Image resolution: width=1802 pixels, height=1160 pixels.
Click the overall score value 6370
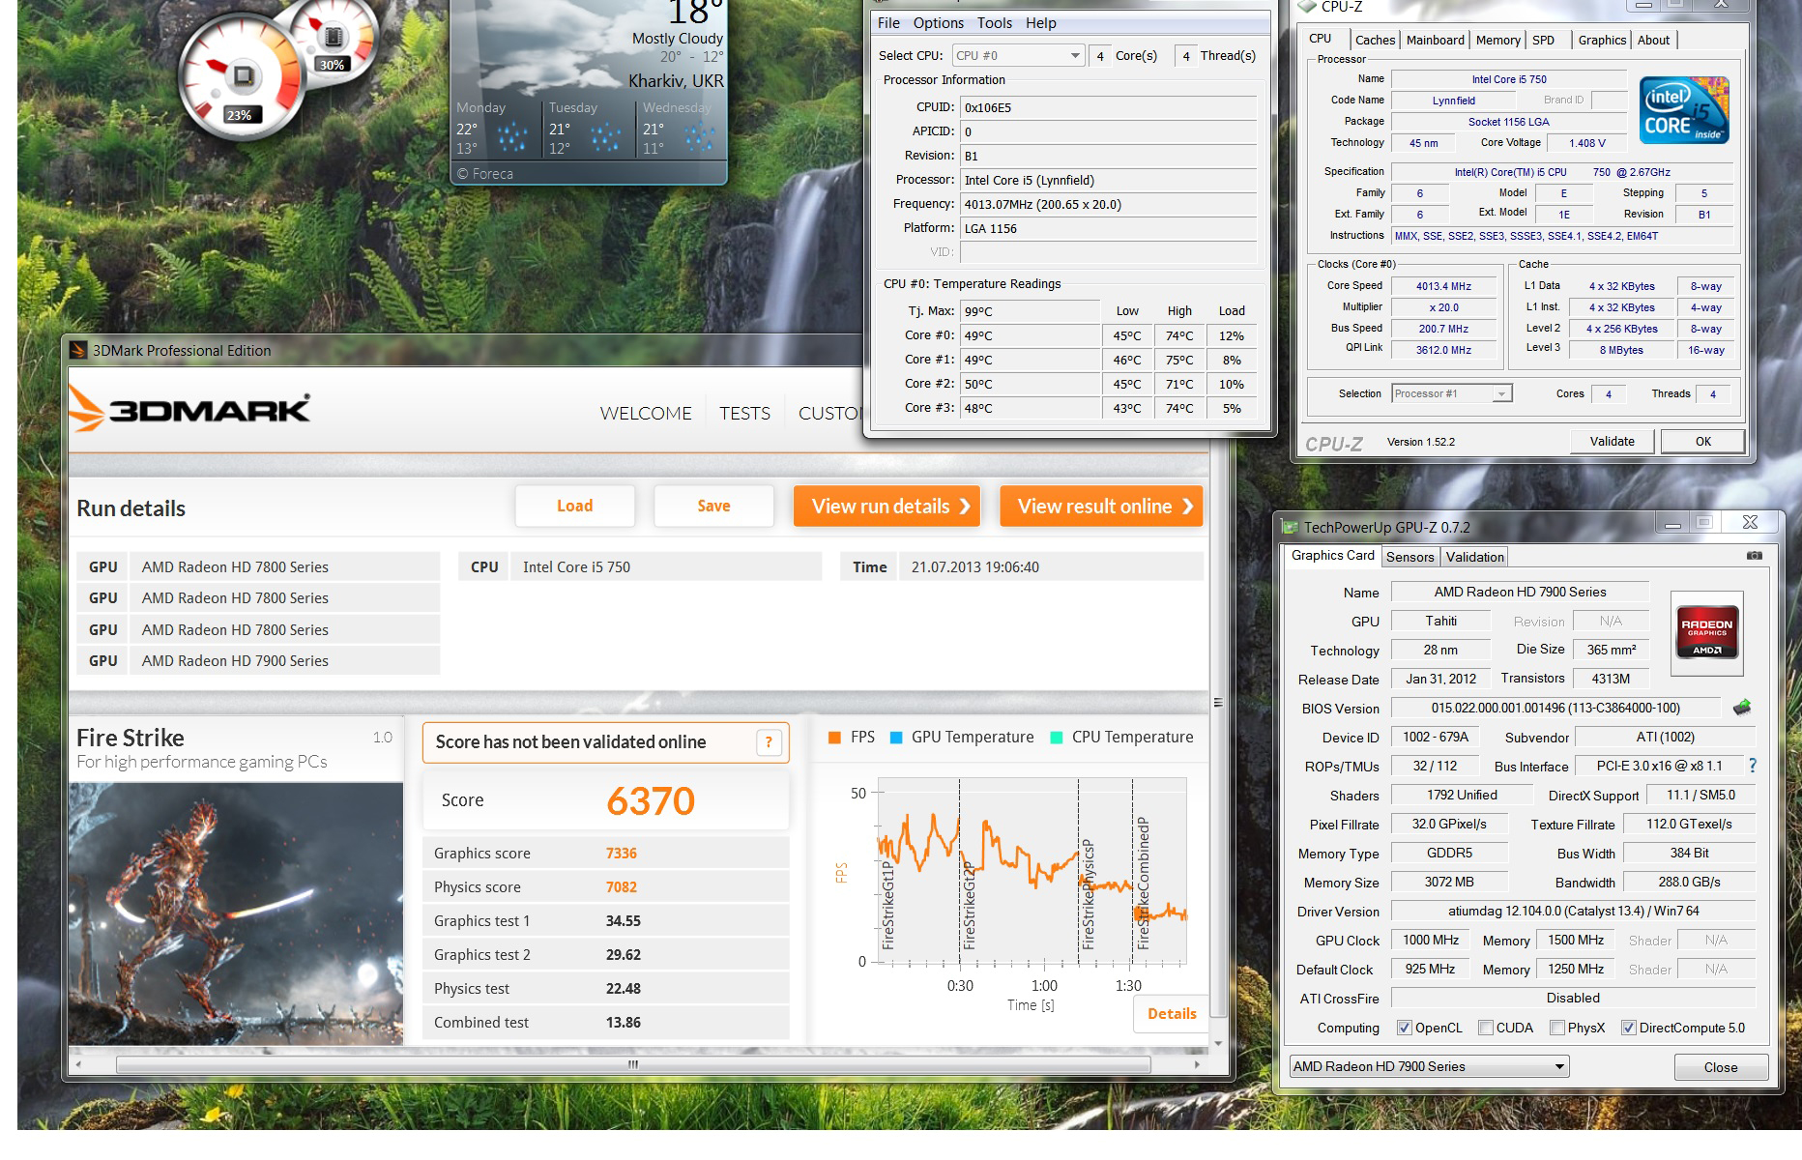tap(651, 801)
